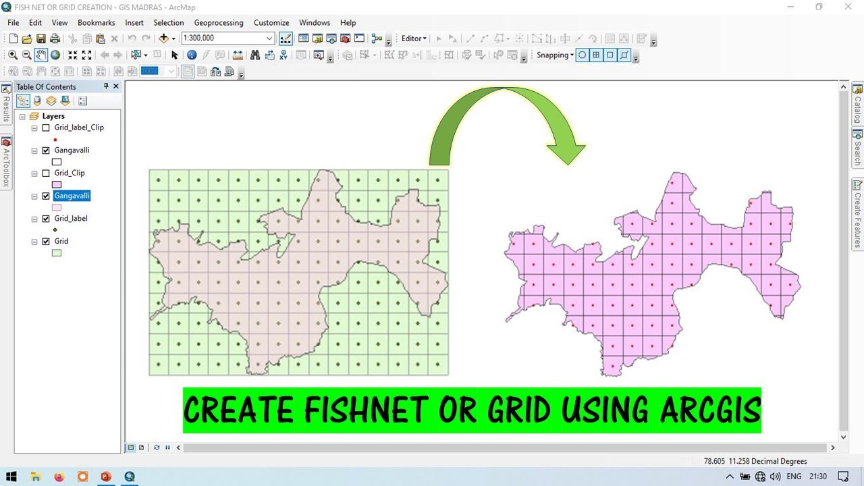
Task: Save the map with the floppy disk icon
Action: point(41,38)
